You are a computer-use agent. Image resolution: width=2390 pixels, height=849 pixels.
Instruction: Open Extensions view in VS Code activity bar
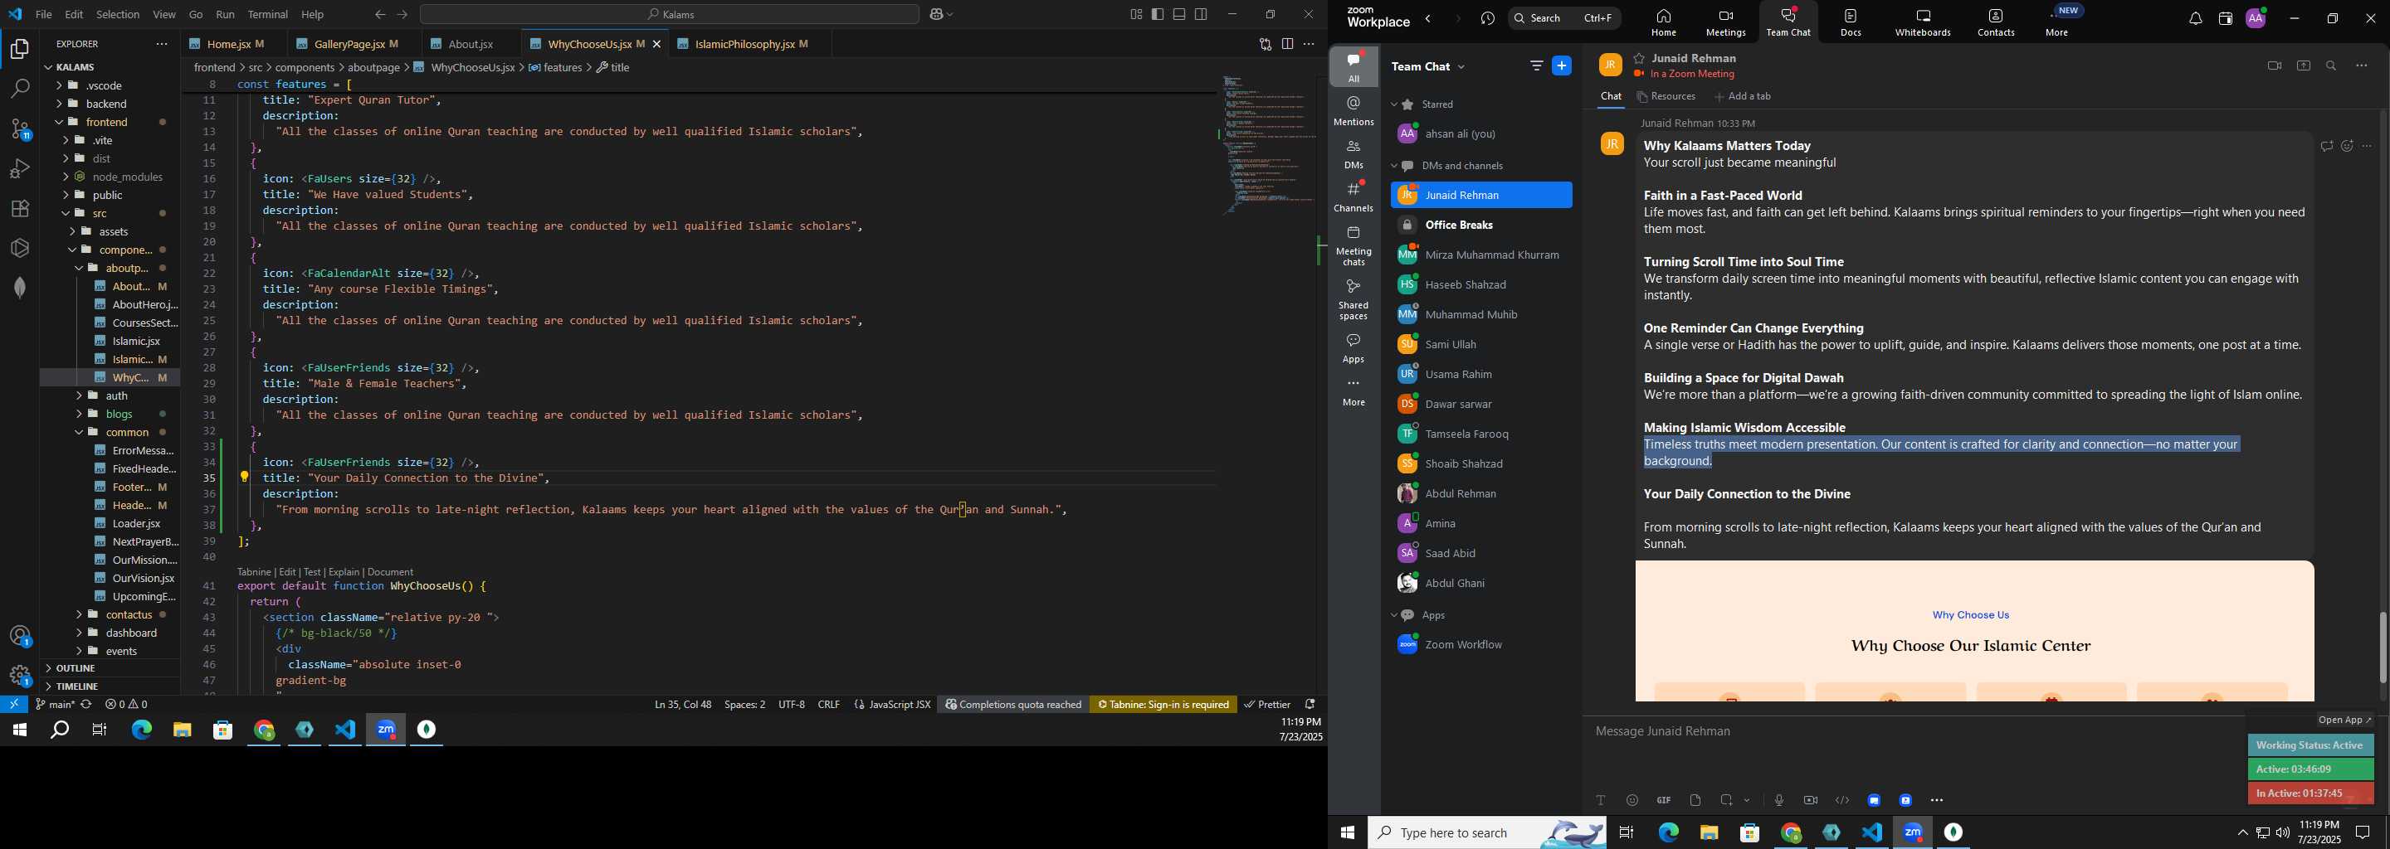coord(19,209)
